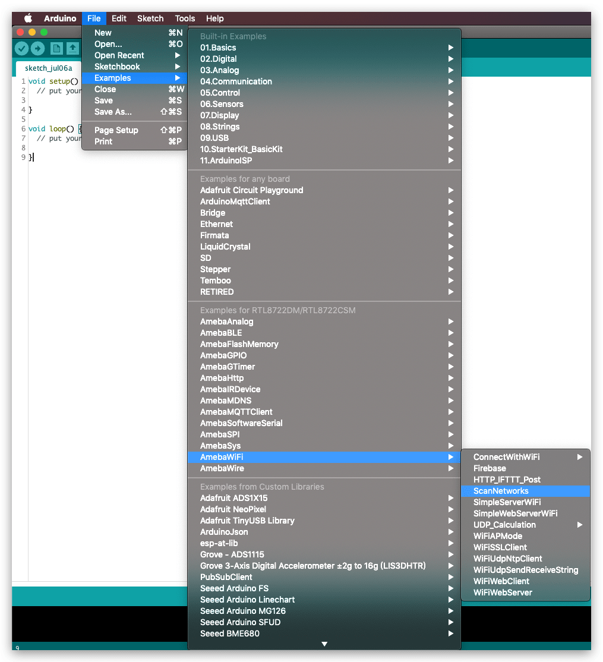
Task: Open the LiquidCrystal examples submenu
Action: pos(324,247)
